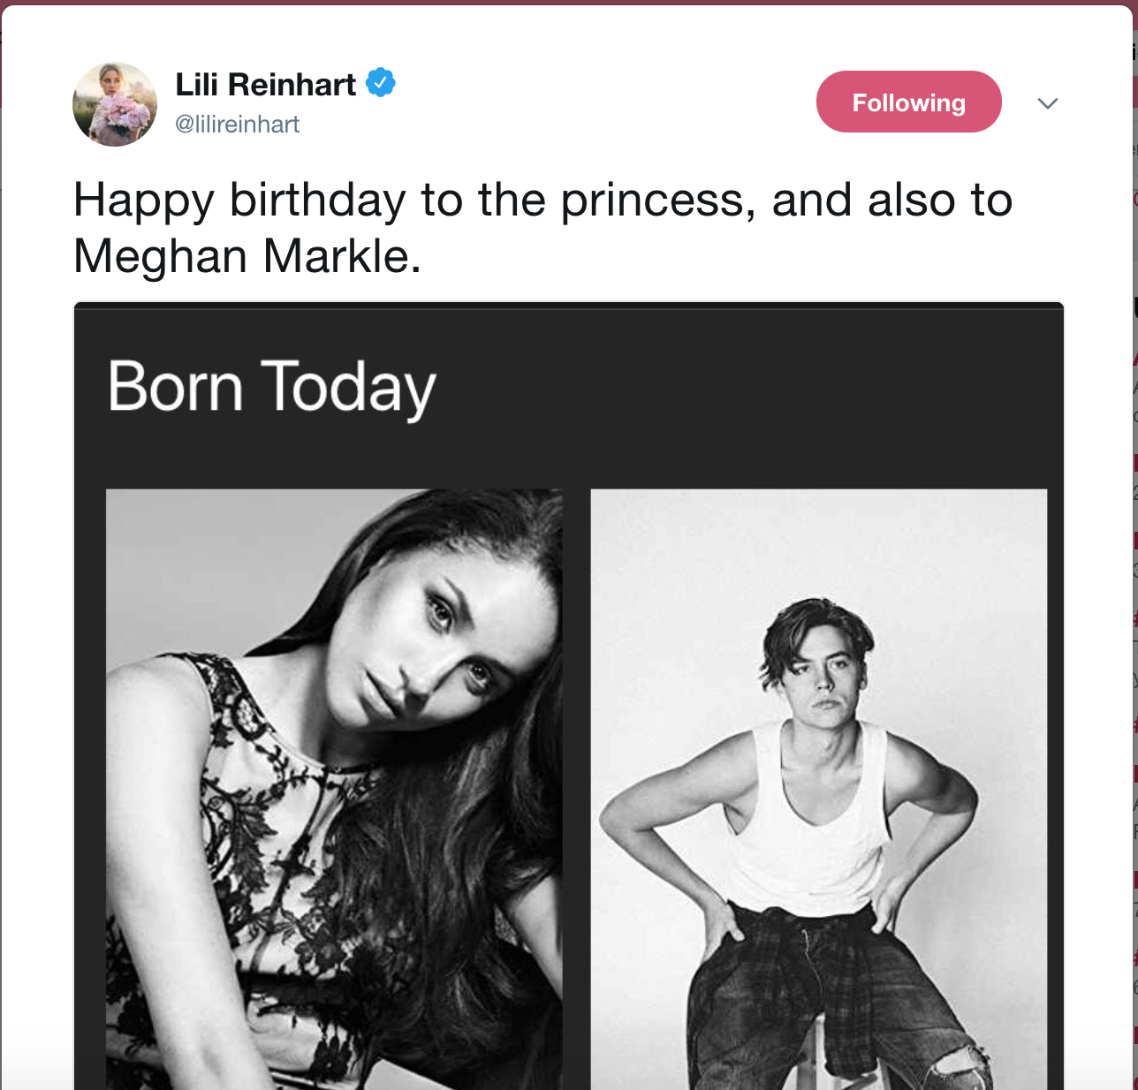Open Lili Reinhart's profile avatar

115,104
